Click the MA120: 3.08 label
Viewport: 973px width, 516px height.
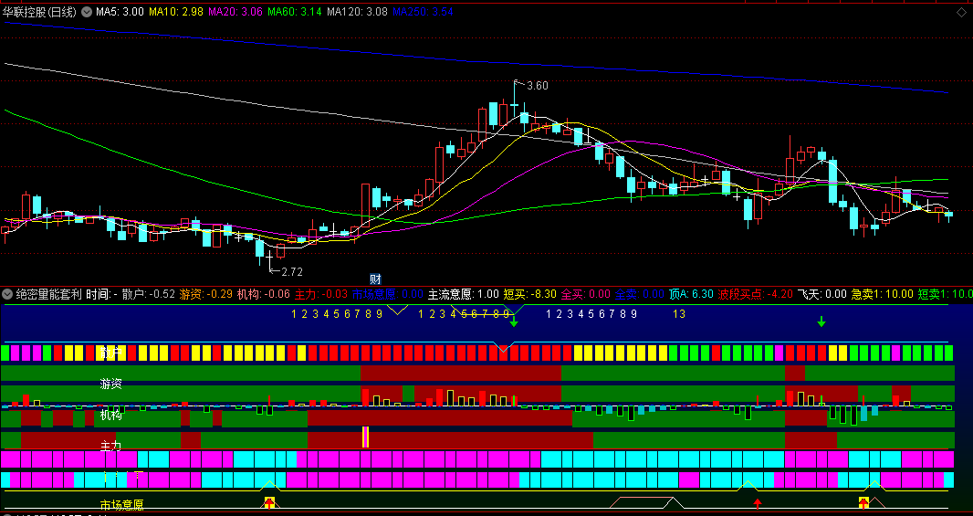click(357, 12)
